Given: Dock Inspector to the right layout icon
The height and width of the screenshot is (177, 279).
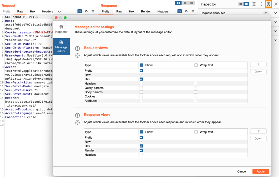Looking at the screenshot, I should point(246,4).
